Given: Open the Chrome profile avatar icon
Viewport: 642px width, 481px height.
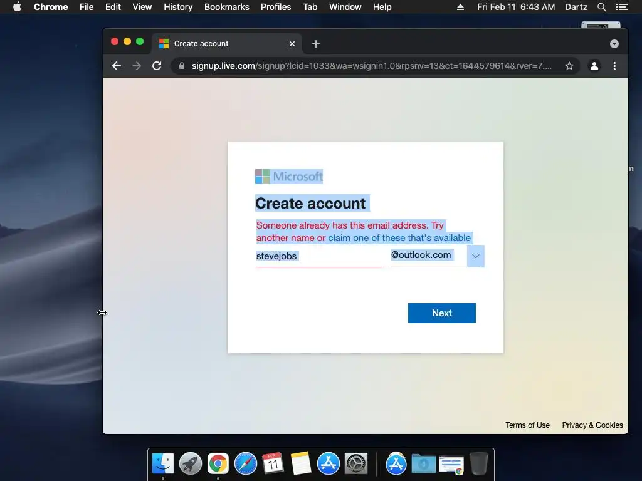Looking at the screenshot, I should [594, 66].
